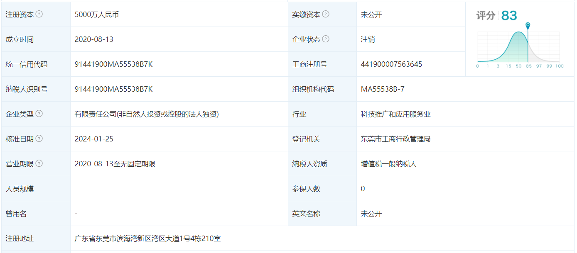Image resolution: width=577 pixels, height=253 pixels.
Task: Select registration authority 东莞市工商行政管理局
Action: click(396, 139)
